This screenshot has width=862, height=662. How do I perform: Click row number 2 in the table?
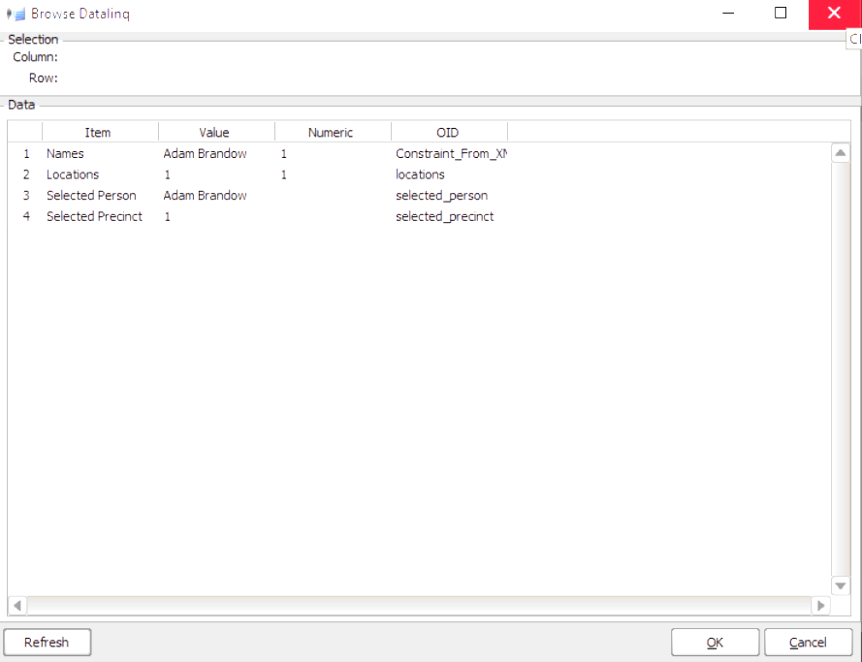[26, 174]
